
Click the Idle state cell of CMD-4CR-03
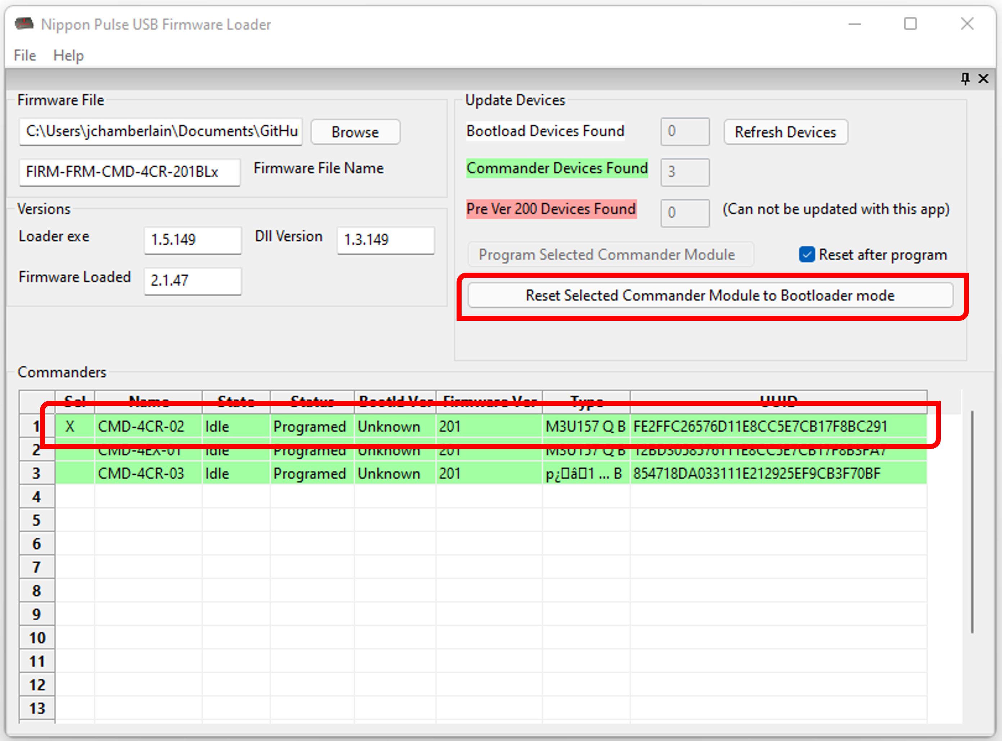point(236,473)
